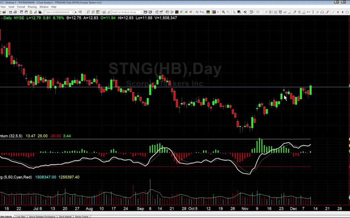Select the pointer arrow tool
The image size is (350, 218).
(x=234, y=12)
